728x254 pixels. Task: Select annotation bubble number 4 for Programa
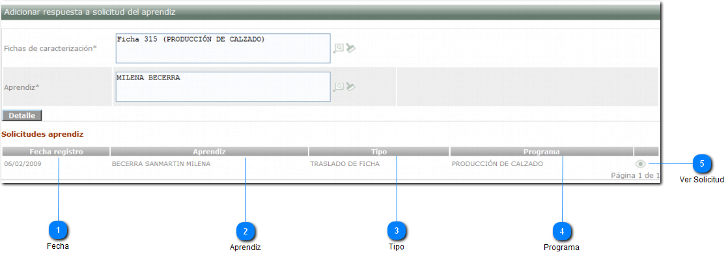pos(562,231)
